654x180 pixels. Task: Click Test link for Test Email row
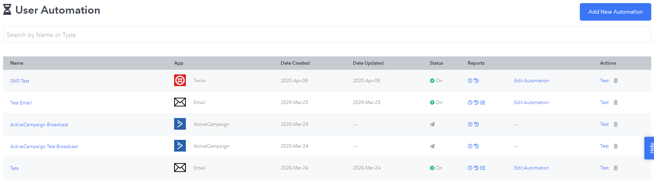[x=604, y=102]
